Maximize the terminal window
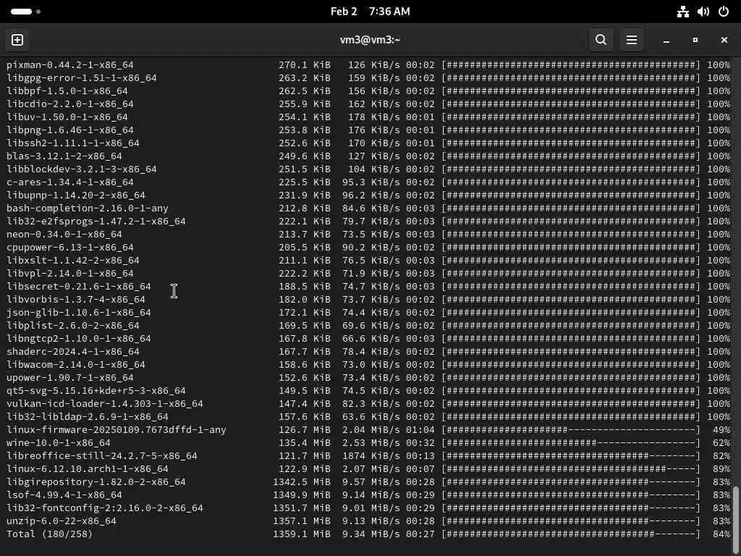 coord(695,41)
